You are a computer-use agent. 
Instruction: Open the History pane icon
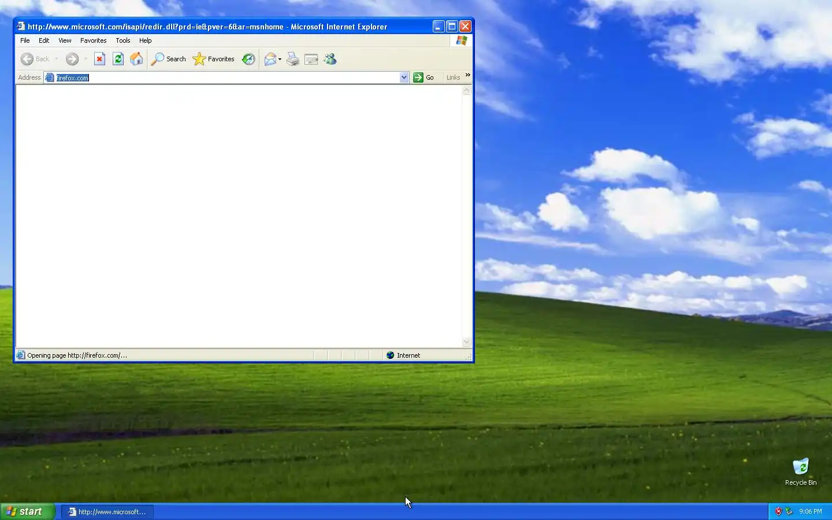pos(248,59)
